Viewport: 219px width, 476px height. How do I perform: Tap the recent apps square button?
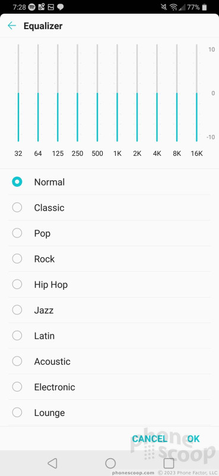(x=169, y=463)
